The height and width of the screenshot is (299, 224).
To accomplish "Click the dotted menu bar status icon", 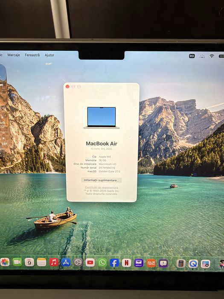I will coord(202,56).
